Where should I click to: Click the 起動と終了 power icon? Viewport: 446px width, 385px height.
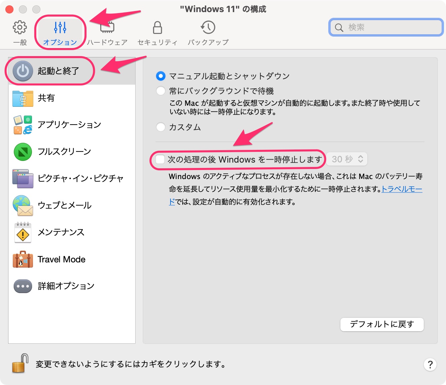23,71
